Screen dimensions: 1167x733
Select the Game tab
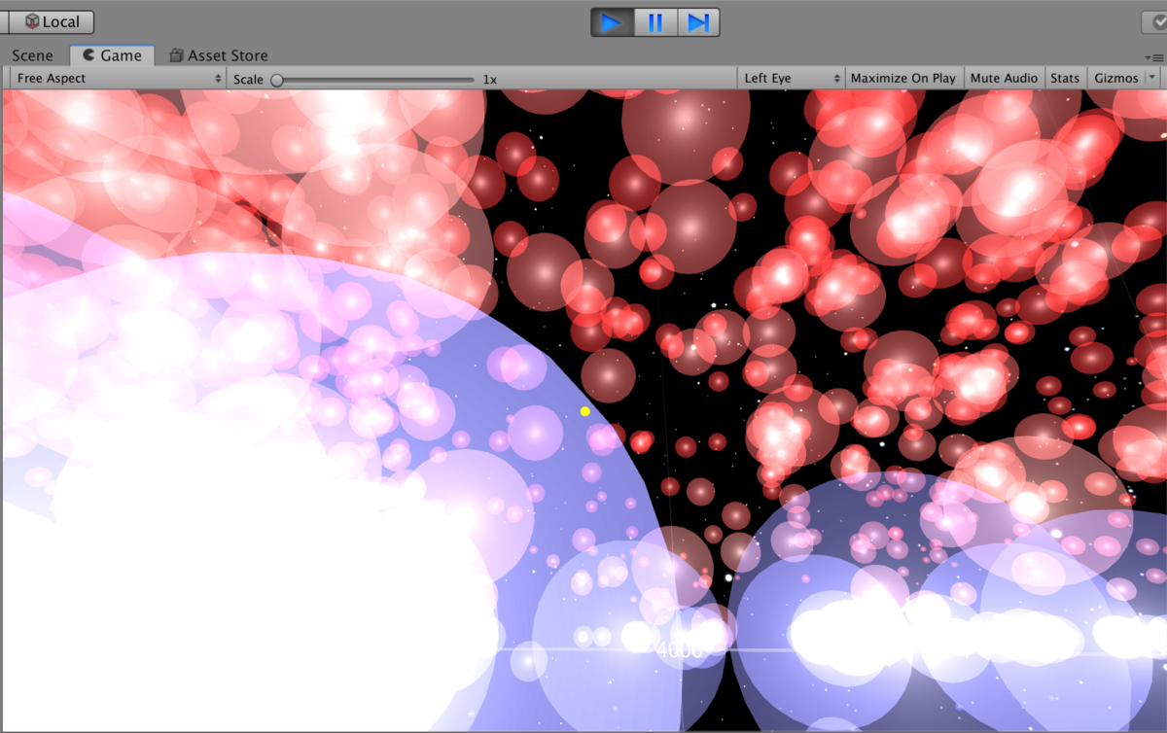pyautogui.click(x=112, y=55)
